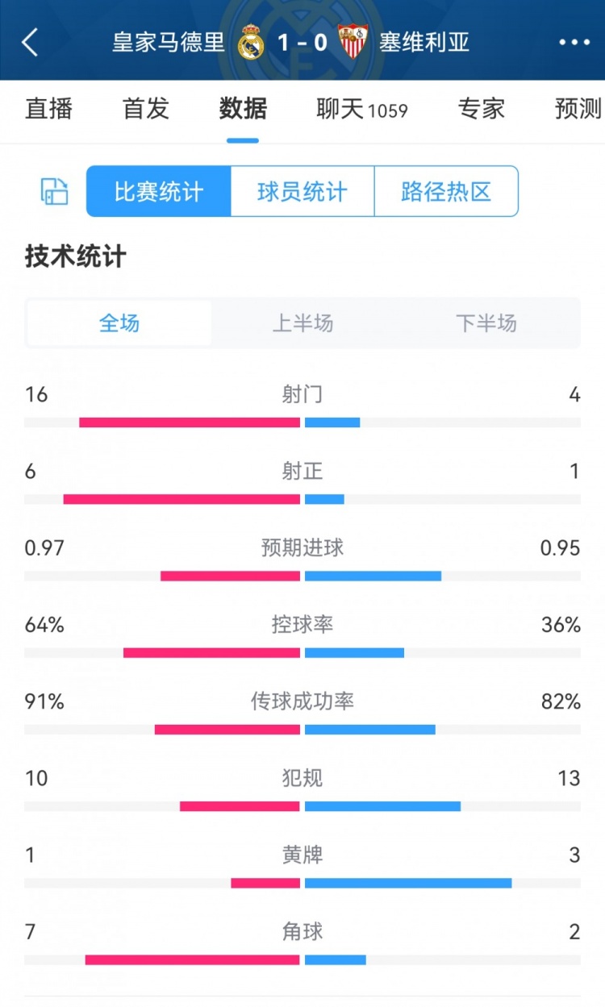The width and height of the screenshot is (605, 1007).
Task: Tap the Sevilla team crest
Action: (x=353, y=43)
